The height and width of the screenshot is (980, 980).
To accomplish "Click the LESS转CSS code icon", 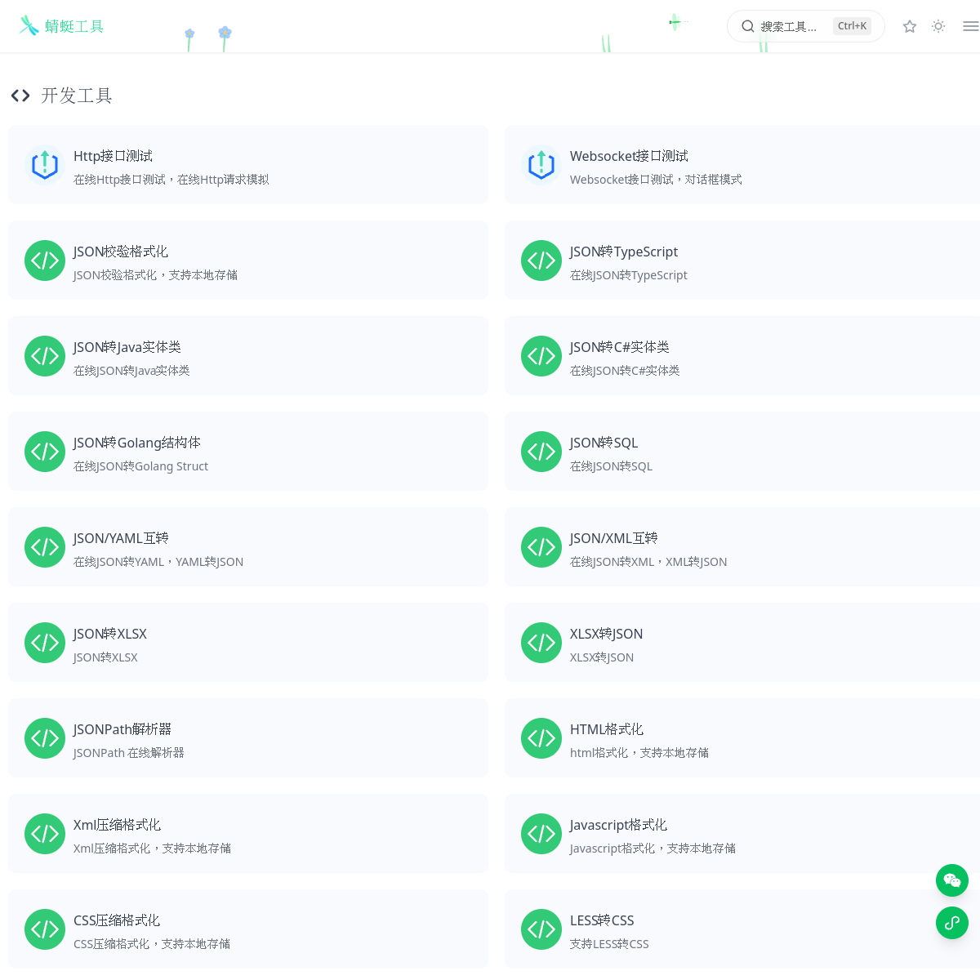I will [541, 929].
